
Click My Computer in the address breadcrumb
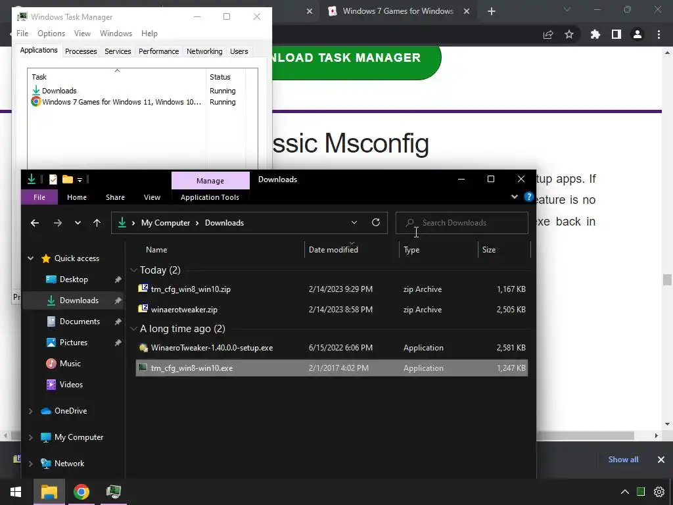click(166, 222)
